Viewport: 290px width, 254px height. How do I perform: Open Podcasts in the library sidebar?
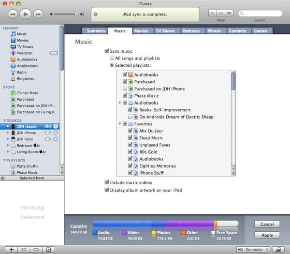[25, 53]
